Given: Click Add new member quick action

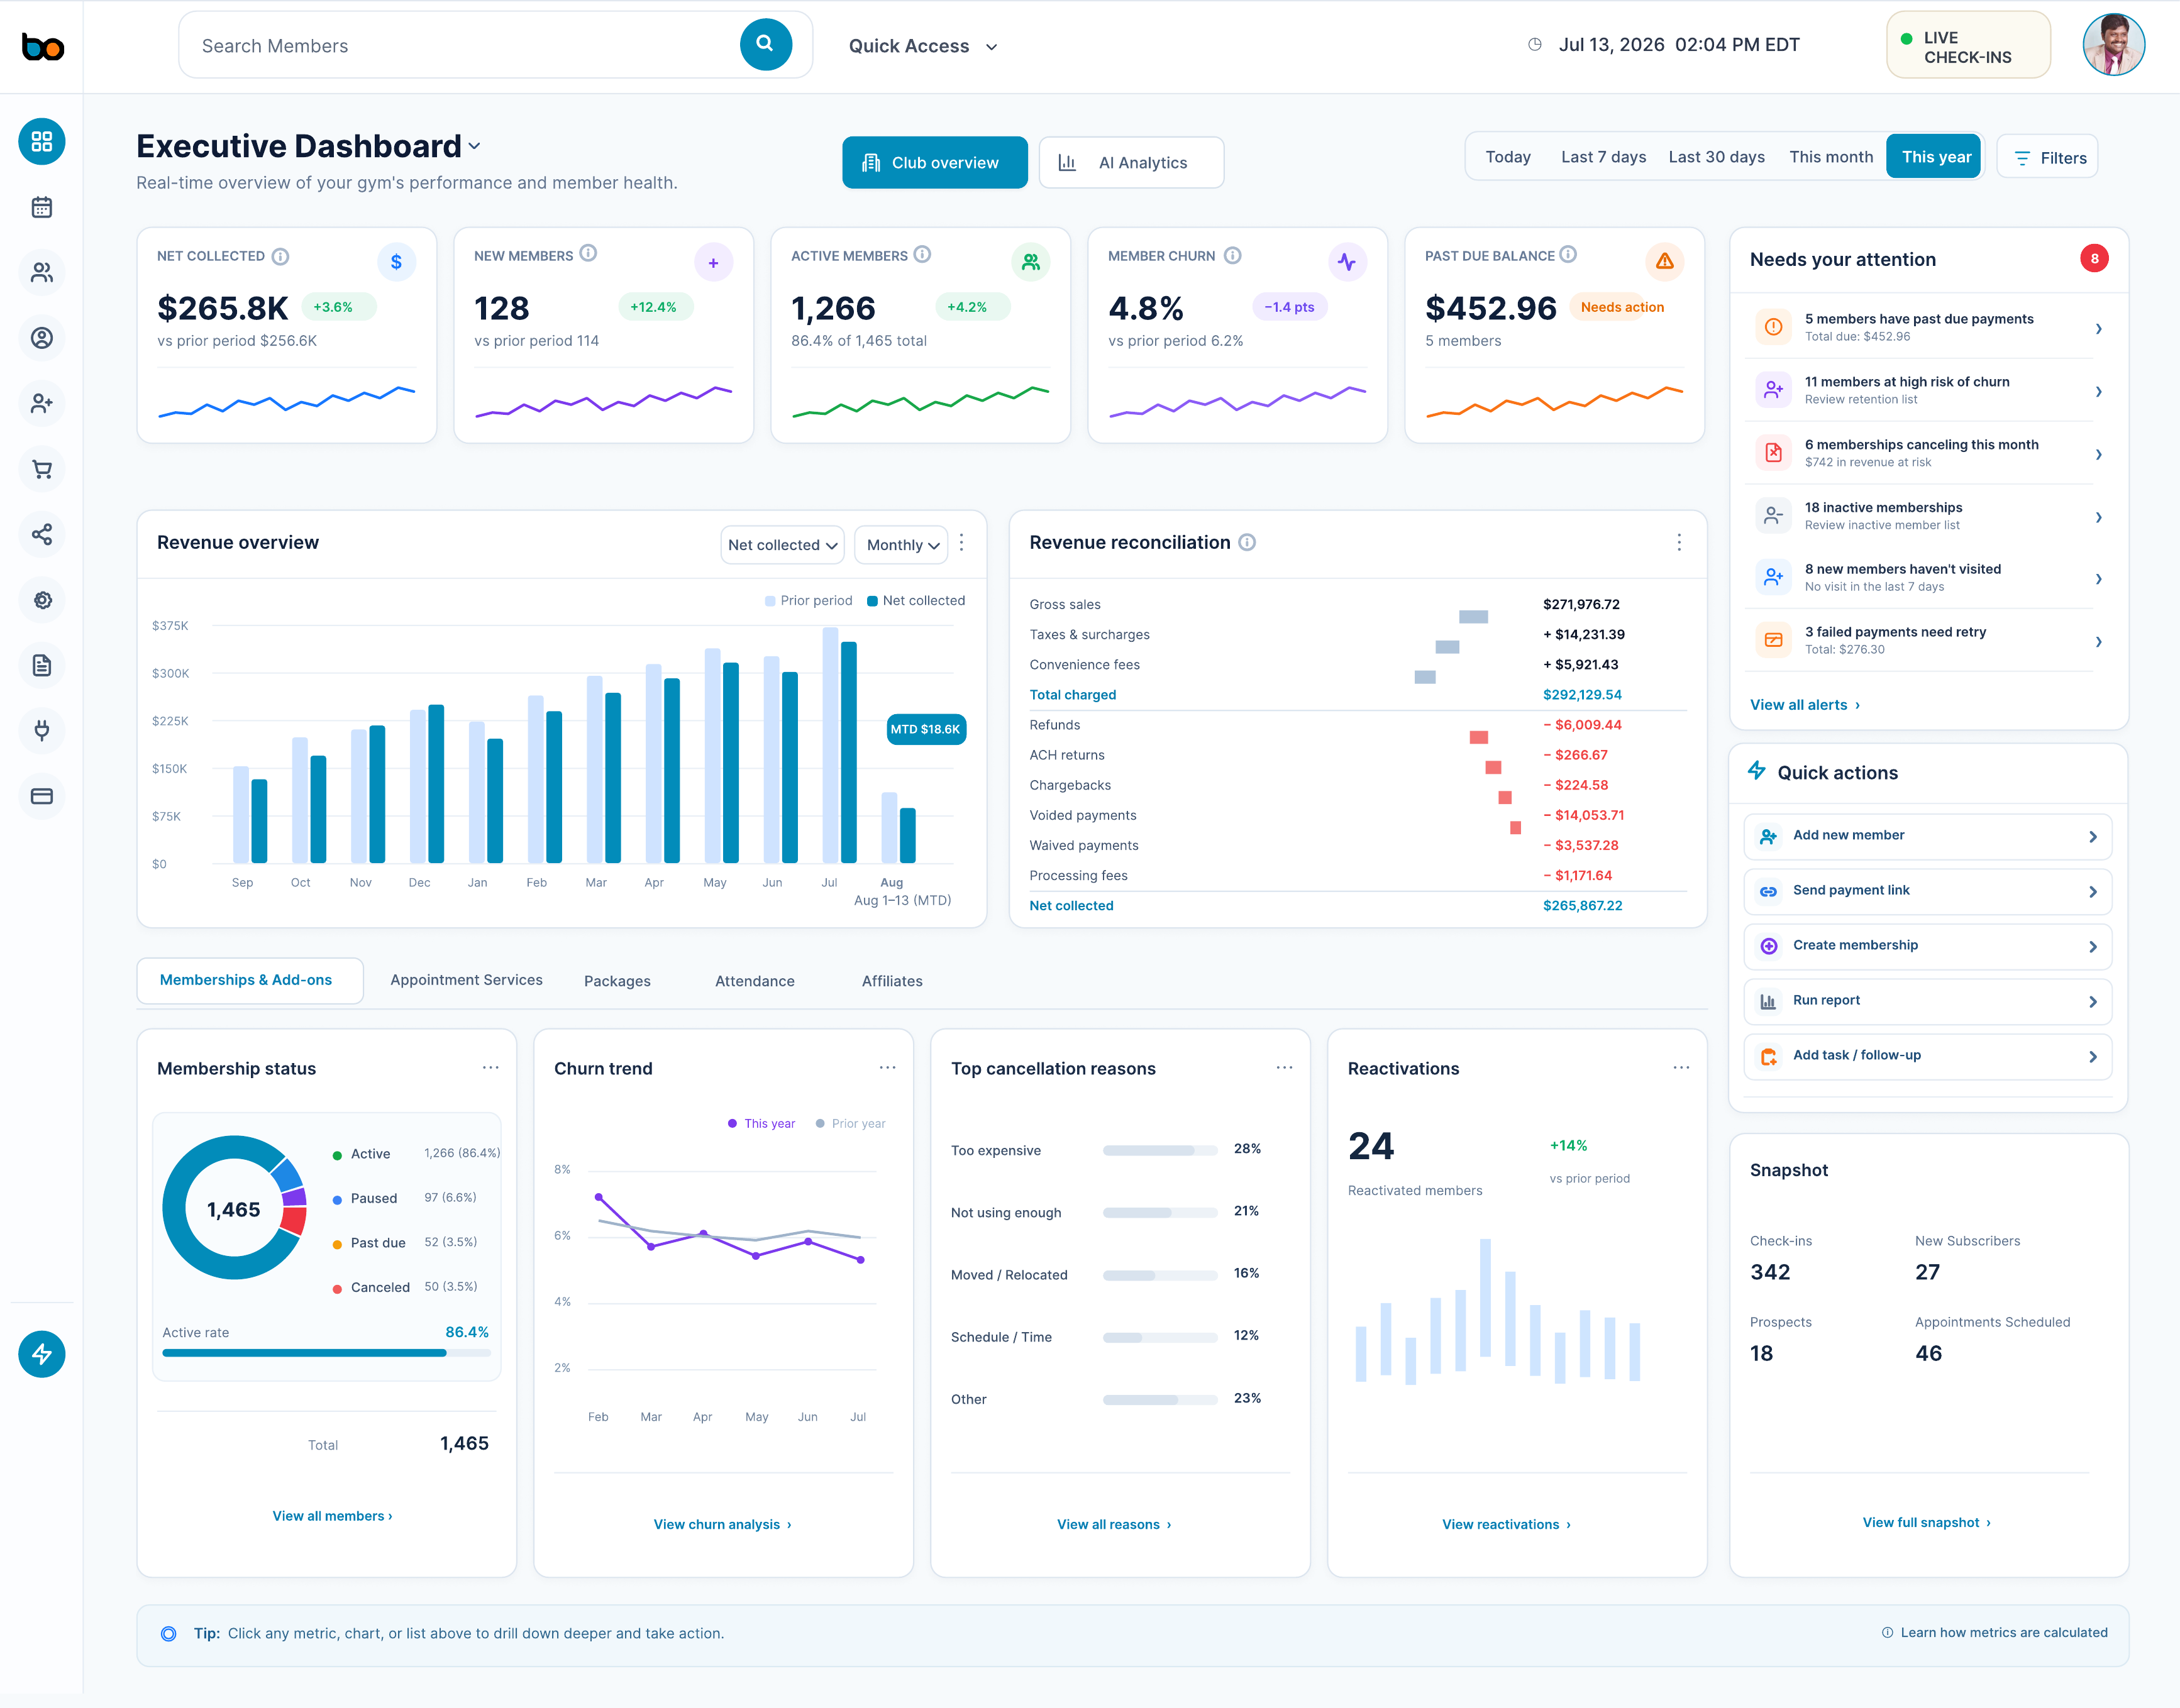Looking at the screenshot, I should click(1927, 836).
